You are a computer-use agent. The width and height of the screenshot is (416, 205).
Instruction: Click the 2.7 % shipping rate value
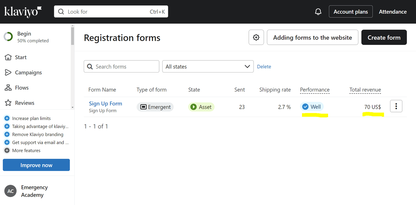[x=285, y=107]
